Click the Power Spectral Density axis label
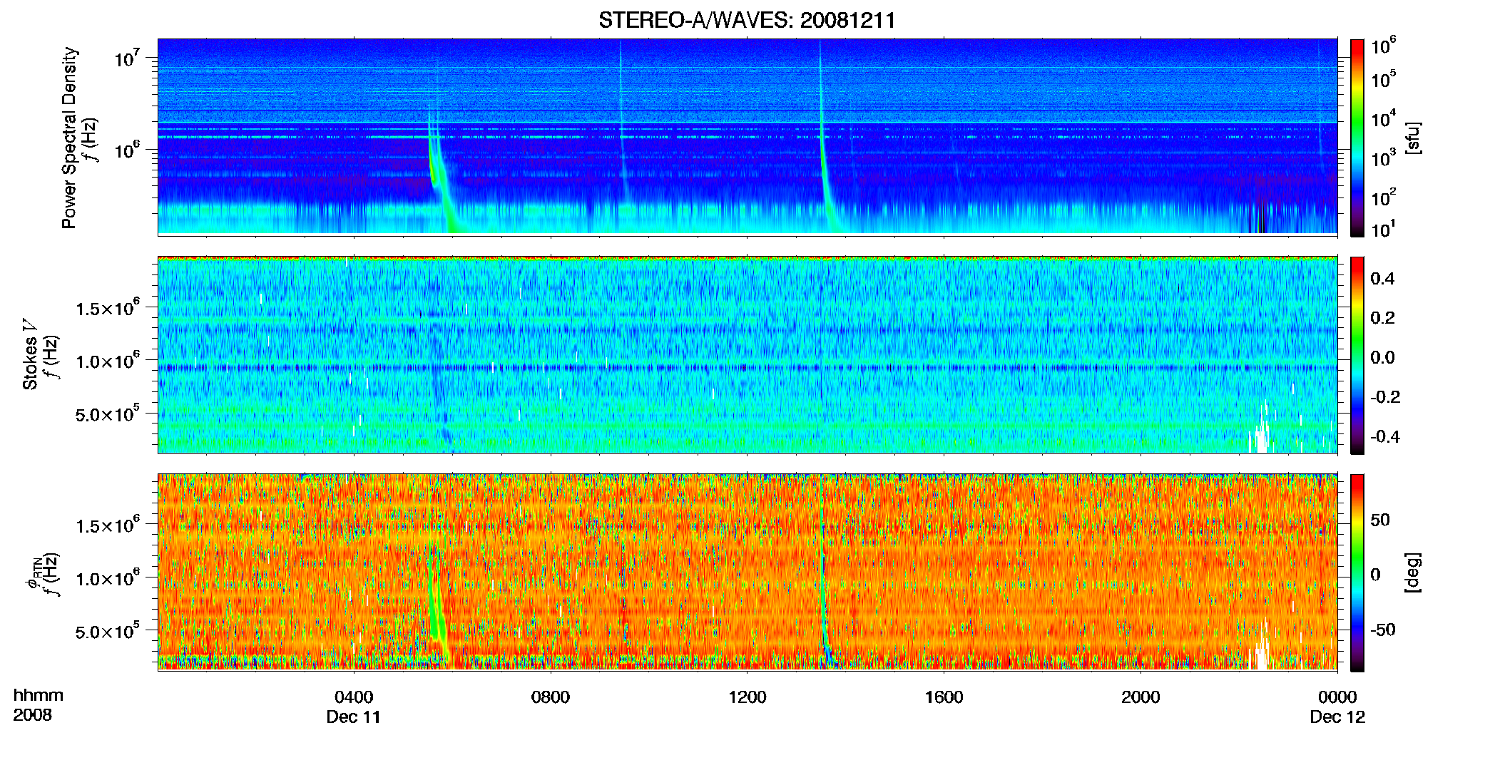 point(69,138)
